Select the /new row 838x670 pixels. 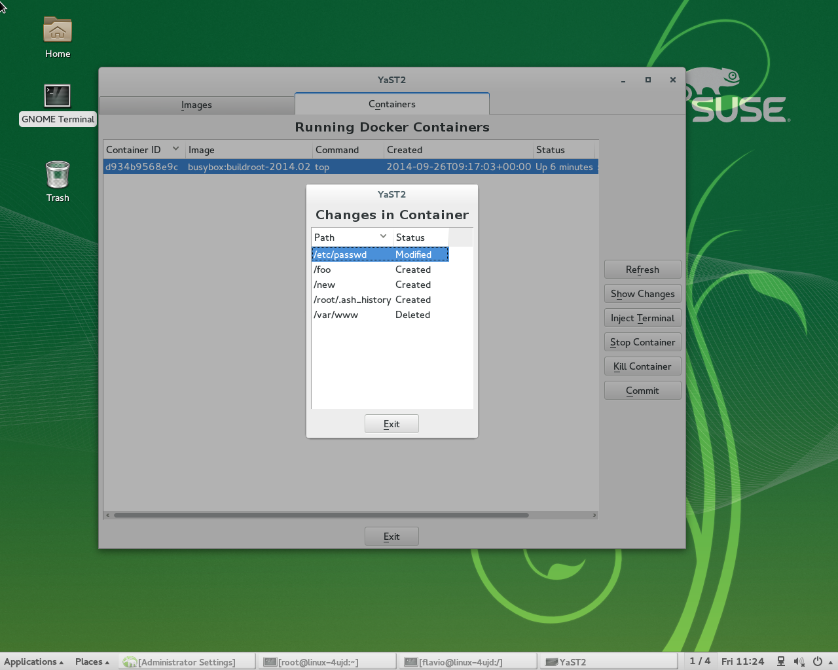tap(380, 285)
